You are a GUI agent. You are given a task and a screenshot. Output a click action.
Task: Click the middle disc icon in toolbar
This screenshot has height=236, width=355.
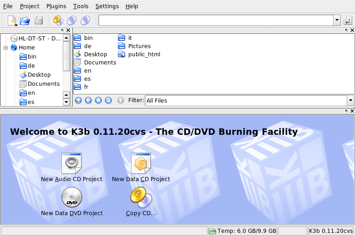(x=72, y=20)
